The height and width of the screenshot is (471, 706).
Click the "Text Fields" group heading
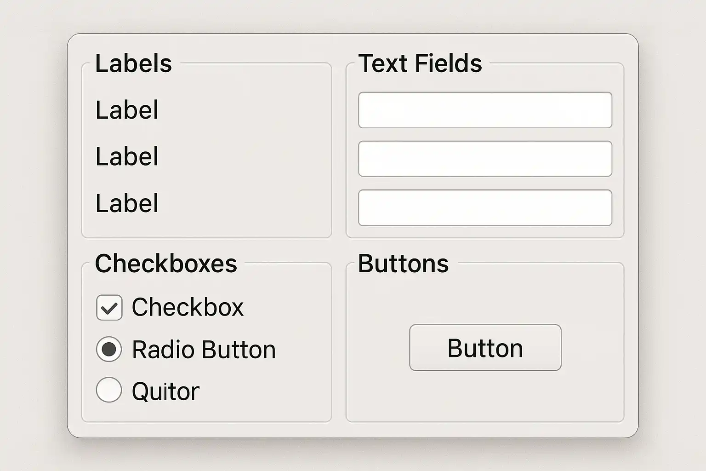(x=420, y=63)
